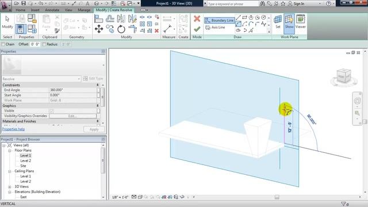Click Edit for Visibility/Graphics Overrides
Screen dimensions: 368x207
pyautogui.click(x=73, y=116)
